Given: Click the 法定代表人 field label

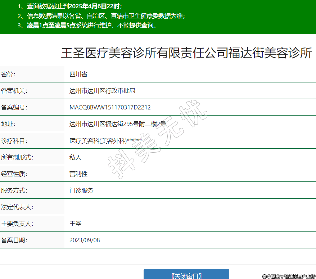Looking at the screenshot, I should point(17,207).
